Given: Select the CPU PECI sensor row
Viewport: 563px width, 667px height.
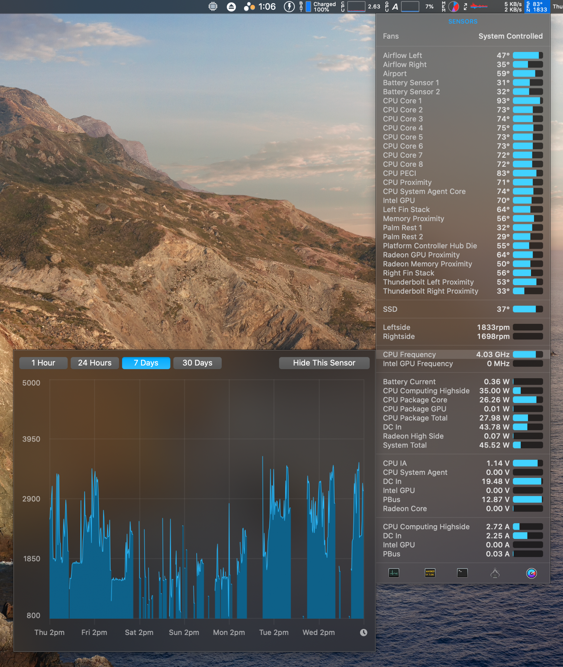Looking at the screenshot, I should pyautogui.click(x=463, y=173).
